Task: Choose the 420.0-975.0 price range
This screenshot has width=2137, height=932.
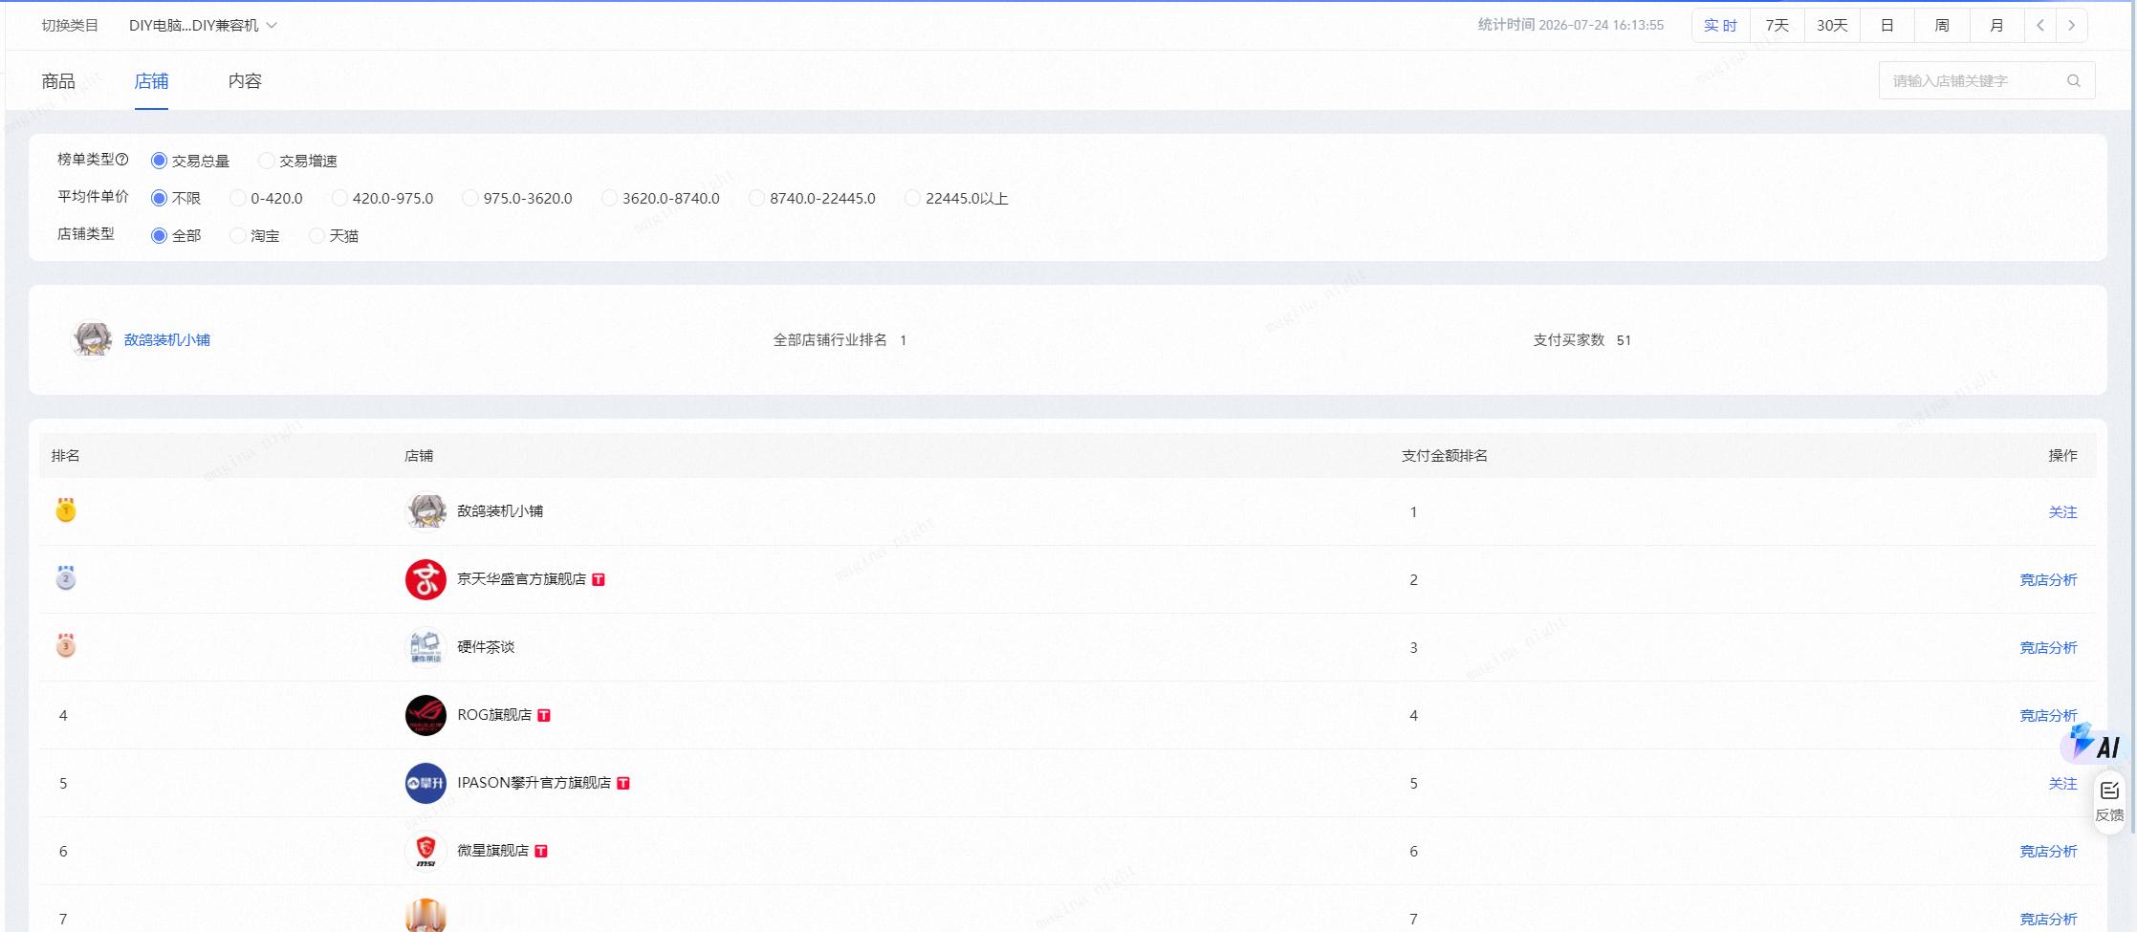Action: click(339, 198)
